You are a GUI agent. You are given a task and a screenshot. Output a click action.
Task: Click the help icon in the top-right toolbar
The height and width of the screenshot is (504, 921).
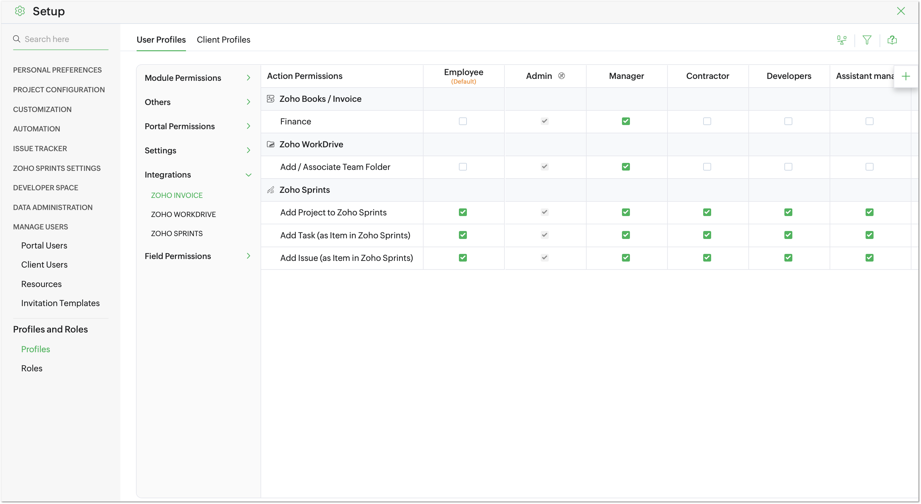892,40
